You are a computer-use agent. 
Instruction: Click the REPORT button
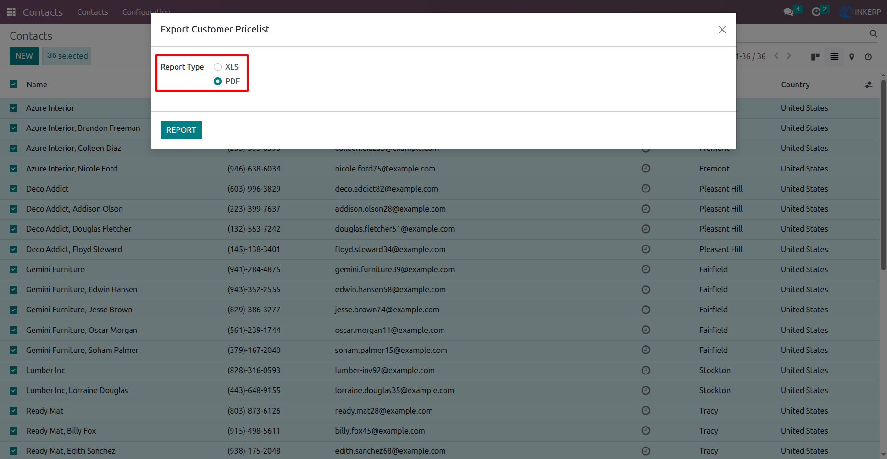pos(181,130)
